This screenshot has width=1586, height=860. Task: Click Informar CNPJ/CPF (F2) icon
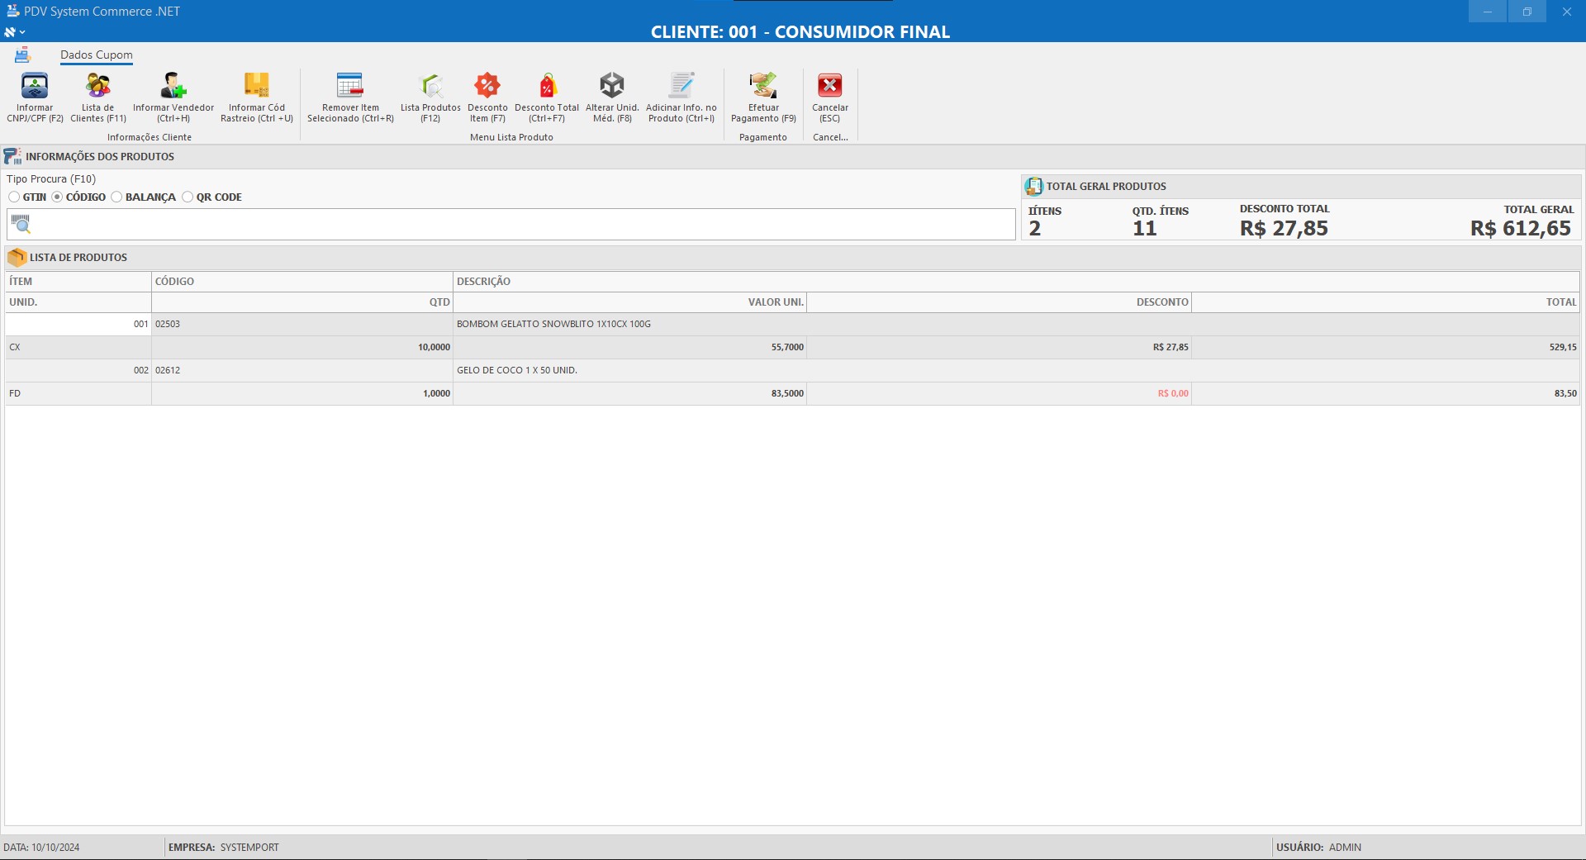[x=35, y=86]
